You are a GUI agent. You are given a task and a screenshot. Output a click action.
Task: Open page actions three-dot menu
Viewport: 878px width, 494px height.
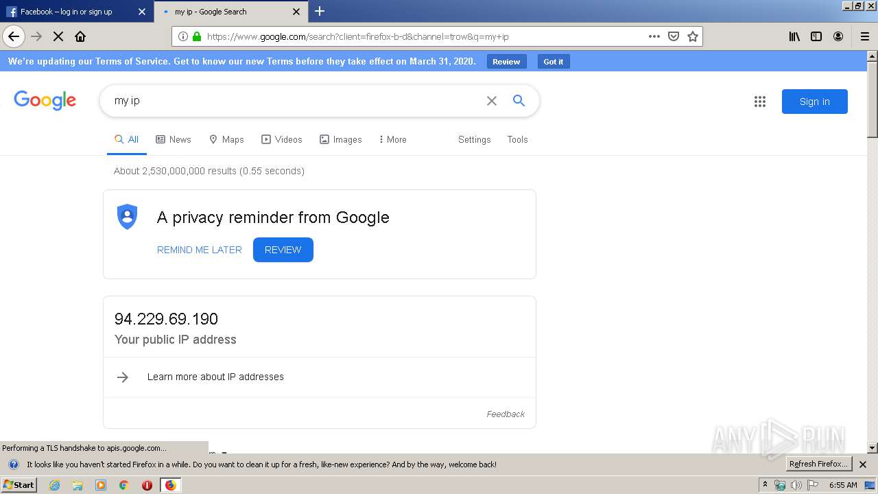[x=654, y=36]
